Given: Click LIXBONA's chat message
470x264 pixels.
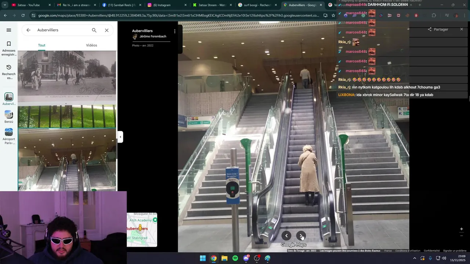Looking at the screenshot, I should click(x=386, y=95).
